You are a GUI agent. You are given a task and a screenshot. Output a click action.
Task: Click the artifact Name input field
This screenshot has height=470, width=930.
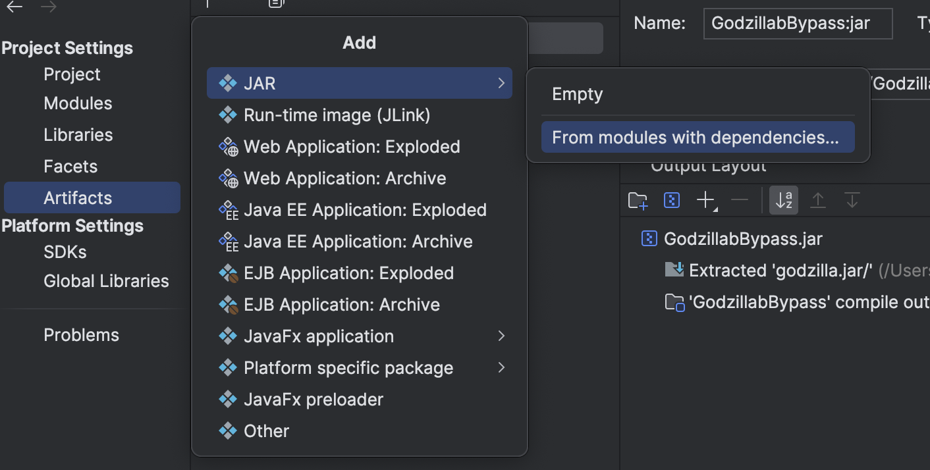tap(798, 24)
